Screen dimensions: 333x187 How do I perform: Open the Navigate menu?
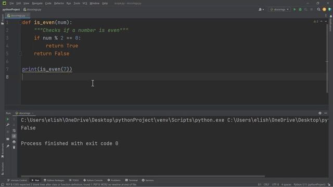click(37, 4)
